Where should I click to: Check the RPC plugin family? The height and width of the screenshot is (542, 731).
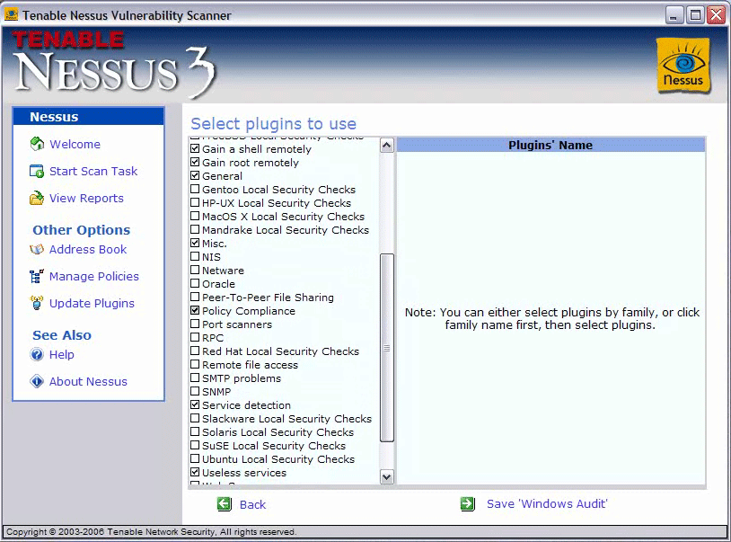[195, 338]
